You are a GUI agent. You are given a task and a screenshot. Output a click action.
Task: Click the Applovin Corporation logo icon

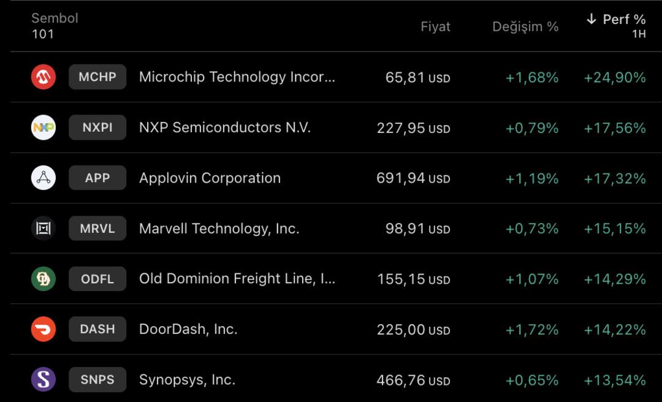[x=44, y=178]
